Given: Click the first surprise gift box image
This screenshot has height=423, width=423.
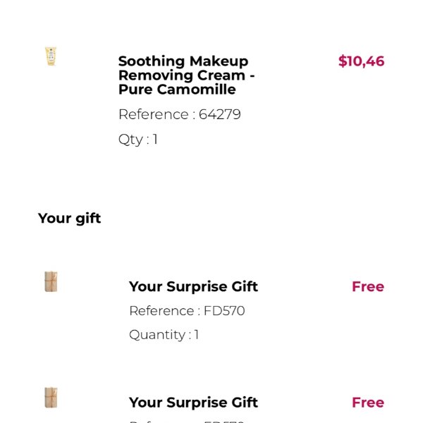Looking at the screenshot, I should point(51,282).
